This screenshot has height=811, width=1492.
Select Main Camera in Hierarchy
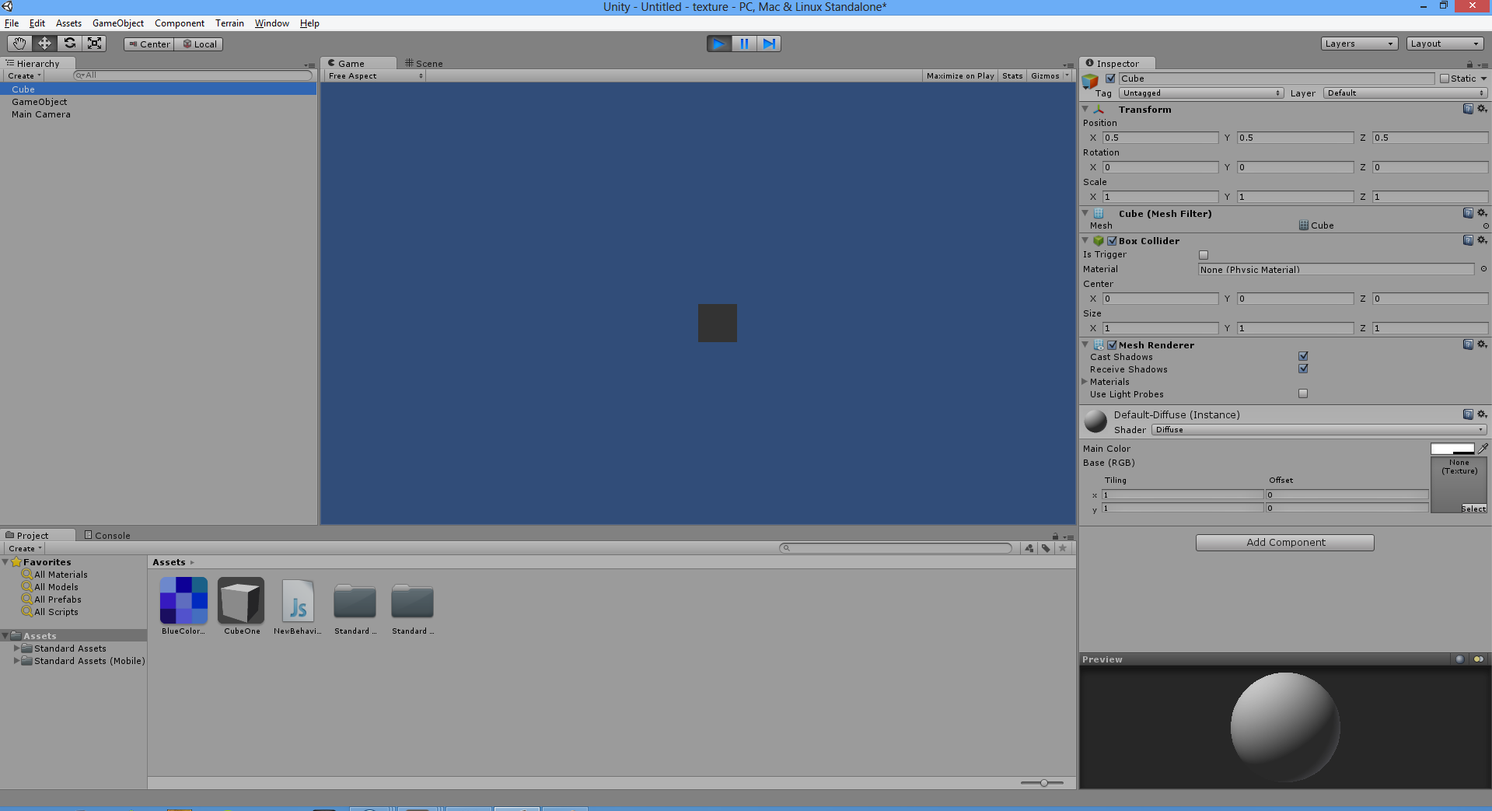[41, 114]
